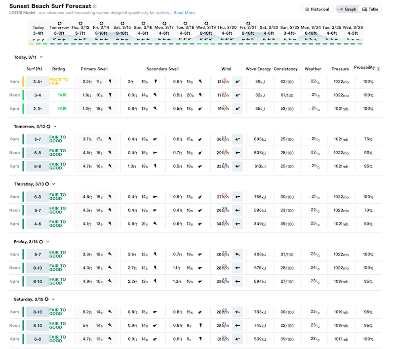The height and width of the screenshot is (349, 395).
Task: Click the Primary Swell column header
Action: tap(94, 69)
